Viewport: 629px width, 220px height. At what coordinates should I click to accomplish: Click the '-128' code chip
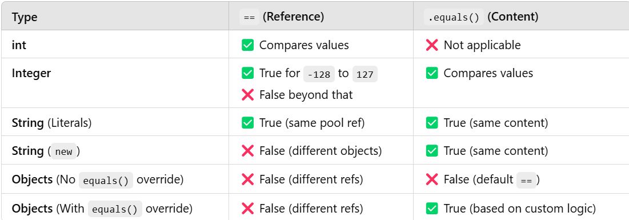click(x=319, y=74)
